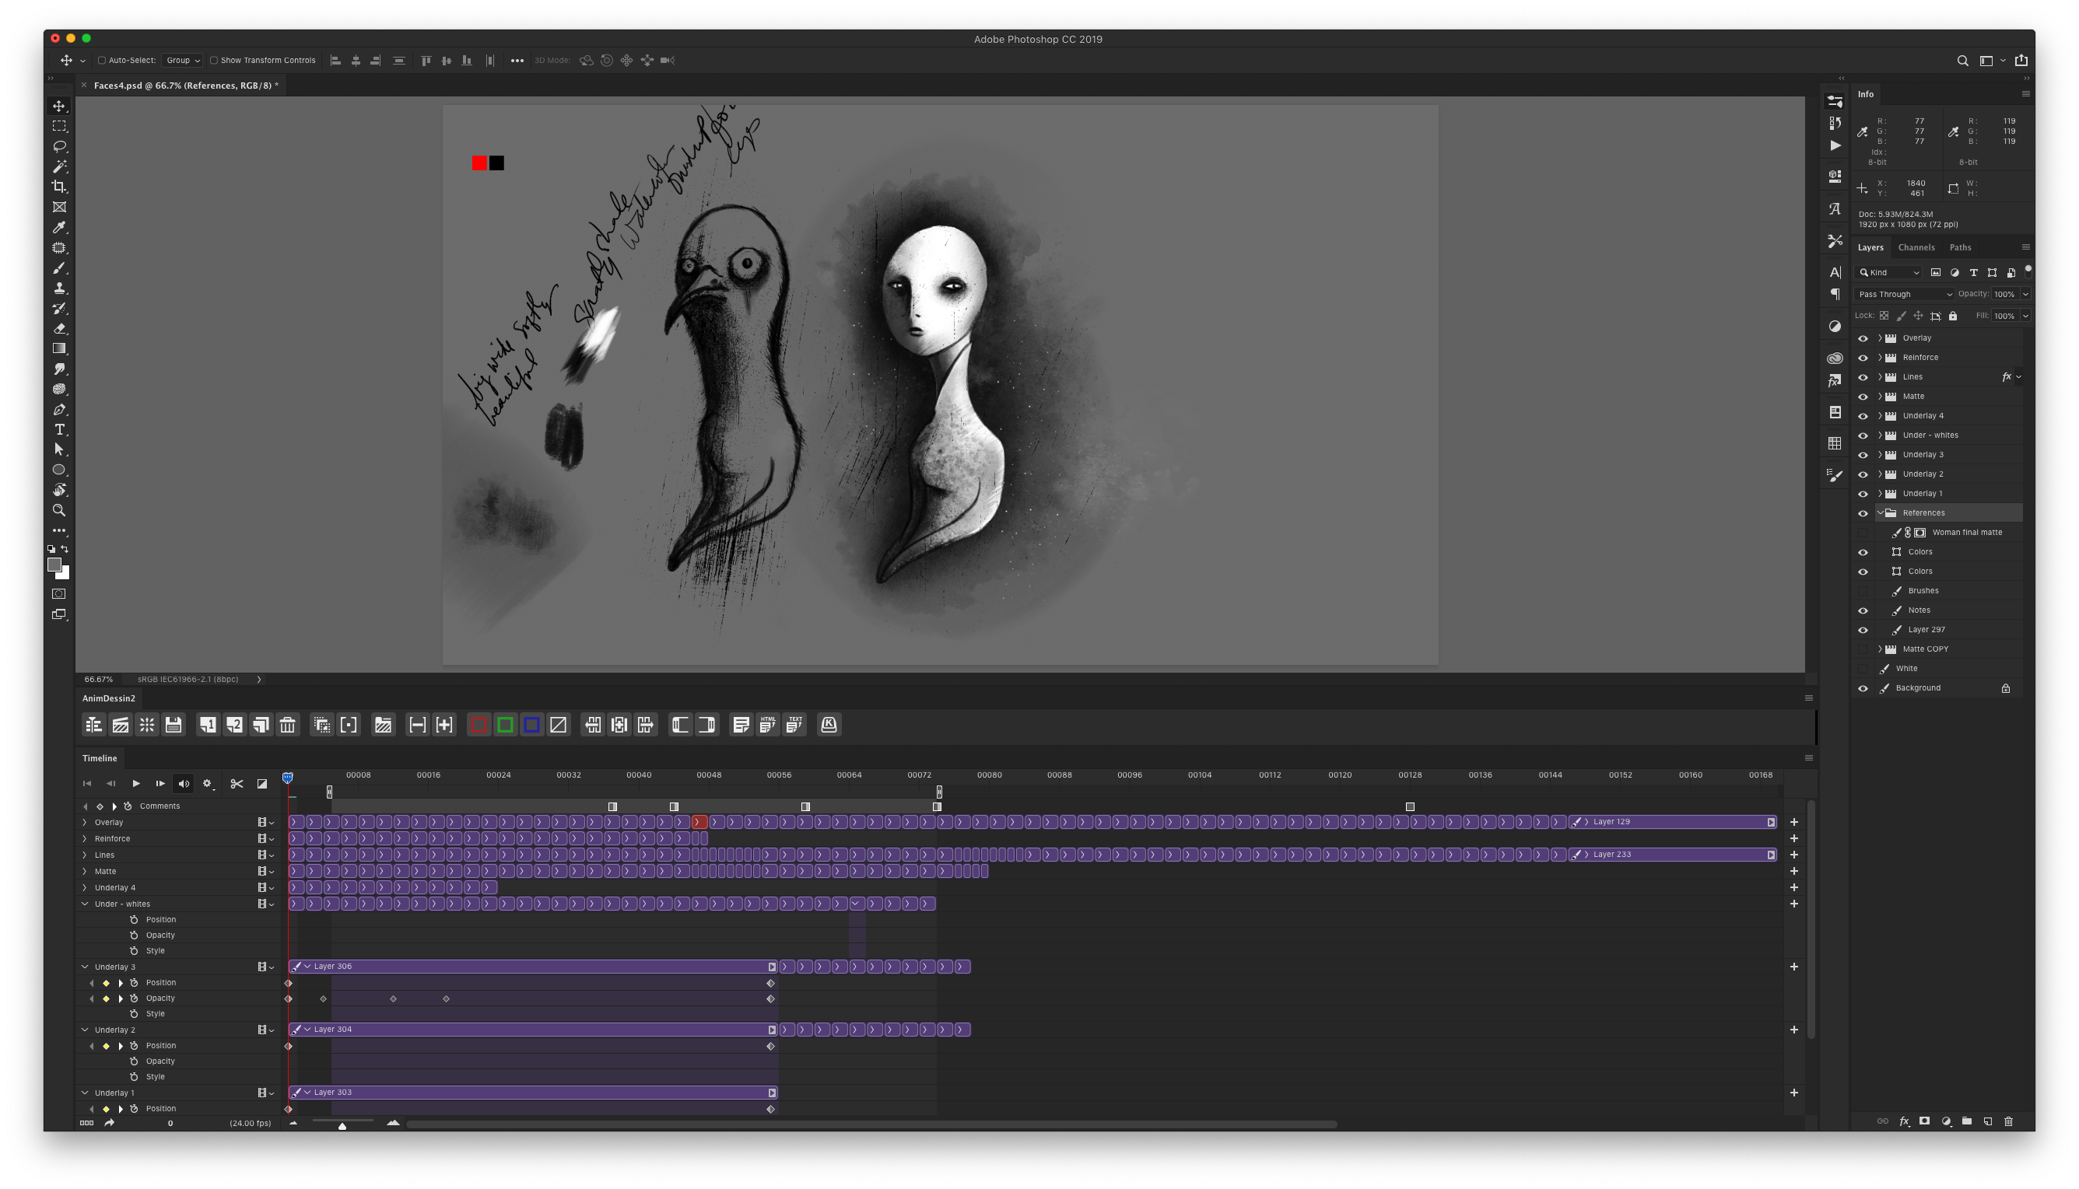Select the Eyedropper tool
This screenshot has width=2079, height=1189.
(x=59, y=228)
